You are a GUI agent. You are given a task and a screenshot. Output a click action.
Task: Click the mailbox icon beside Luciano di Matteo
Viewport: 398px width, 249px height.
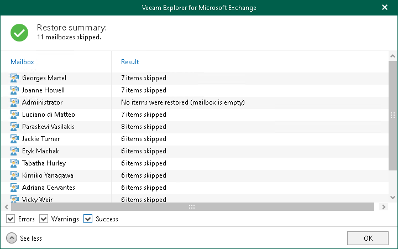click(15, 115)
